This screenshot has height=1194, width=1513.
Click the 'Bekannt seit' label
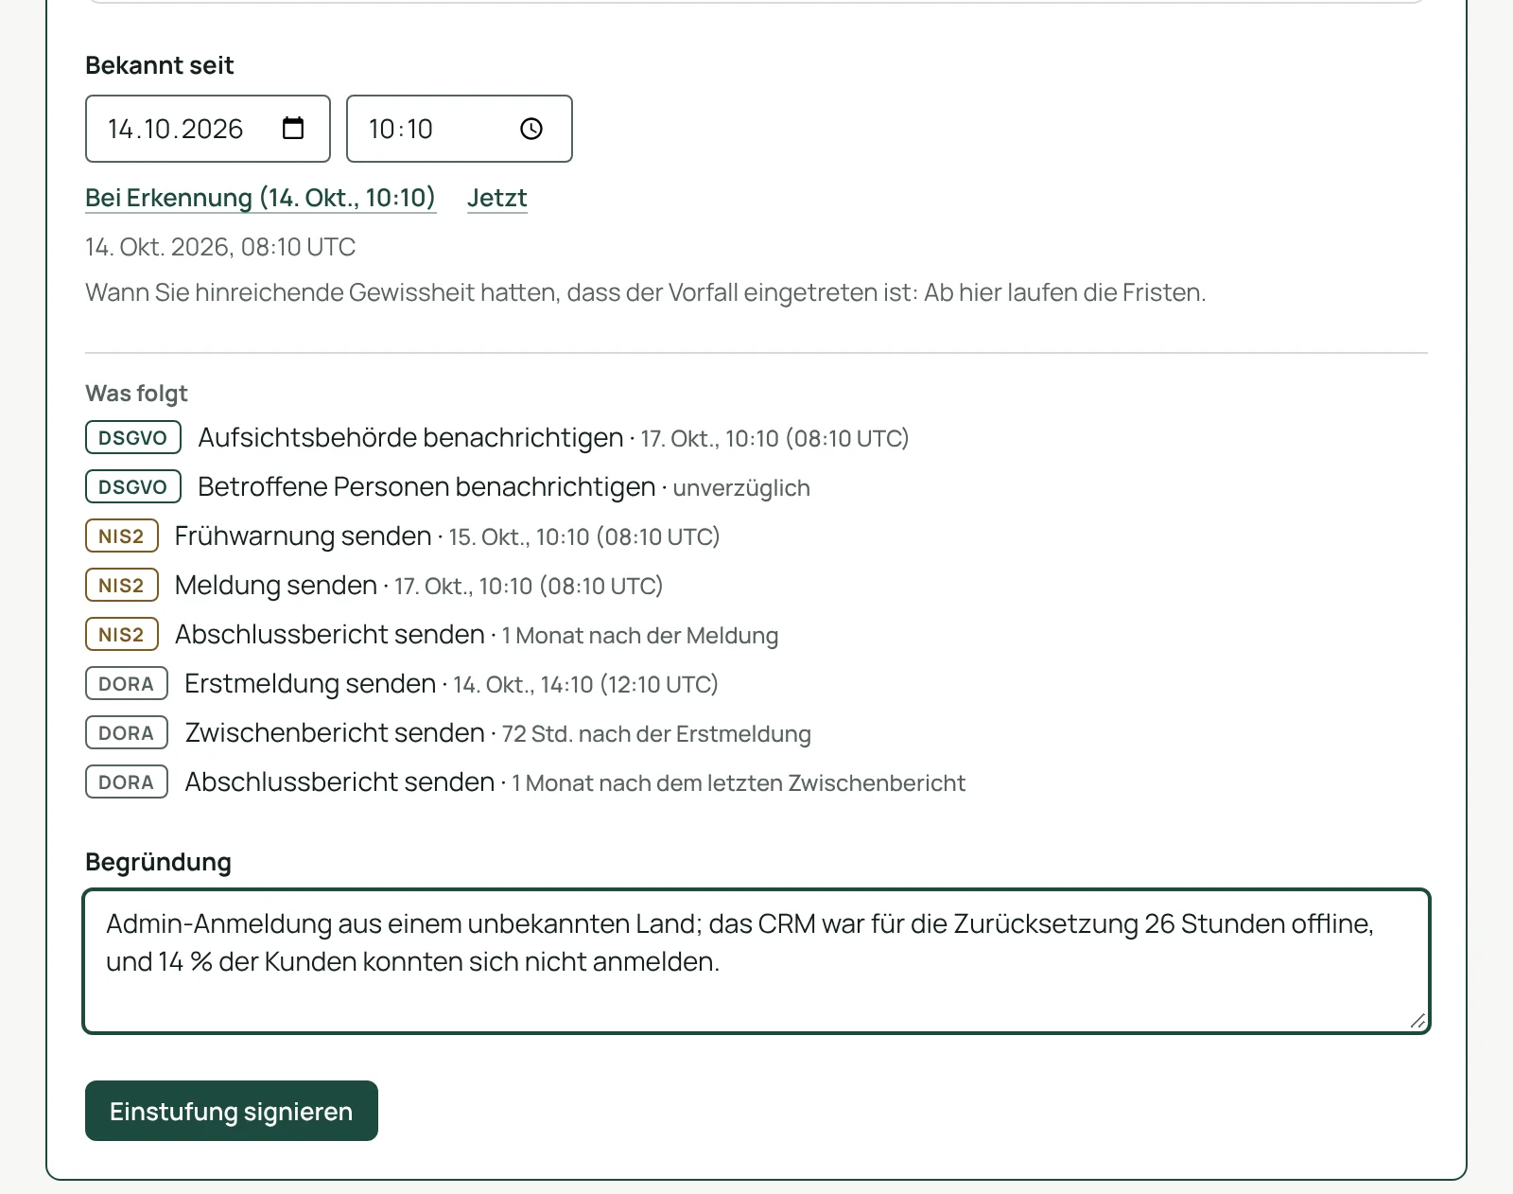coord(160,65)
